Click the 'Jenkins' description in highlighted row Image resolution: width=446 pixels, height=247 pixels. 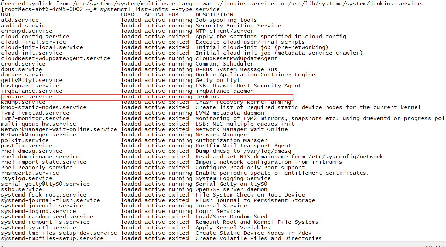click(x=208, y=97)
